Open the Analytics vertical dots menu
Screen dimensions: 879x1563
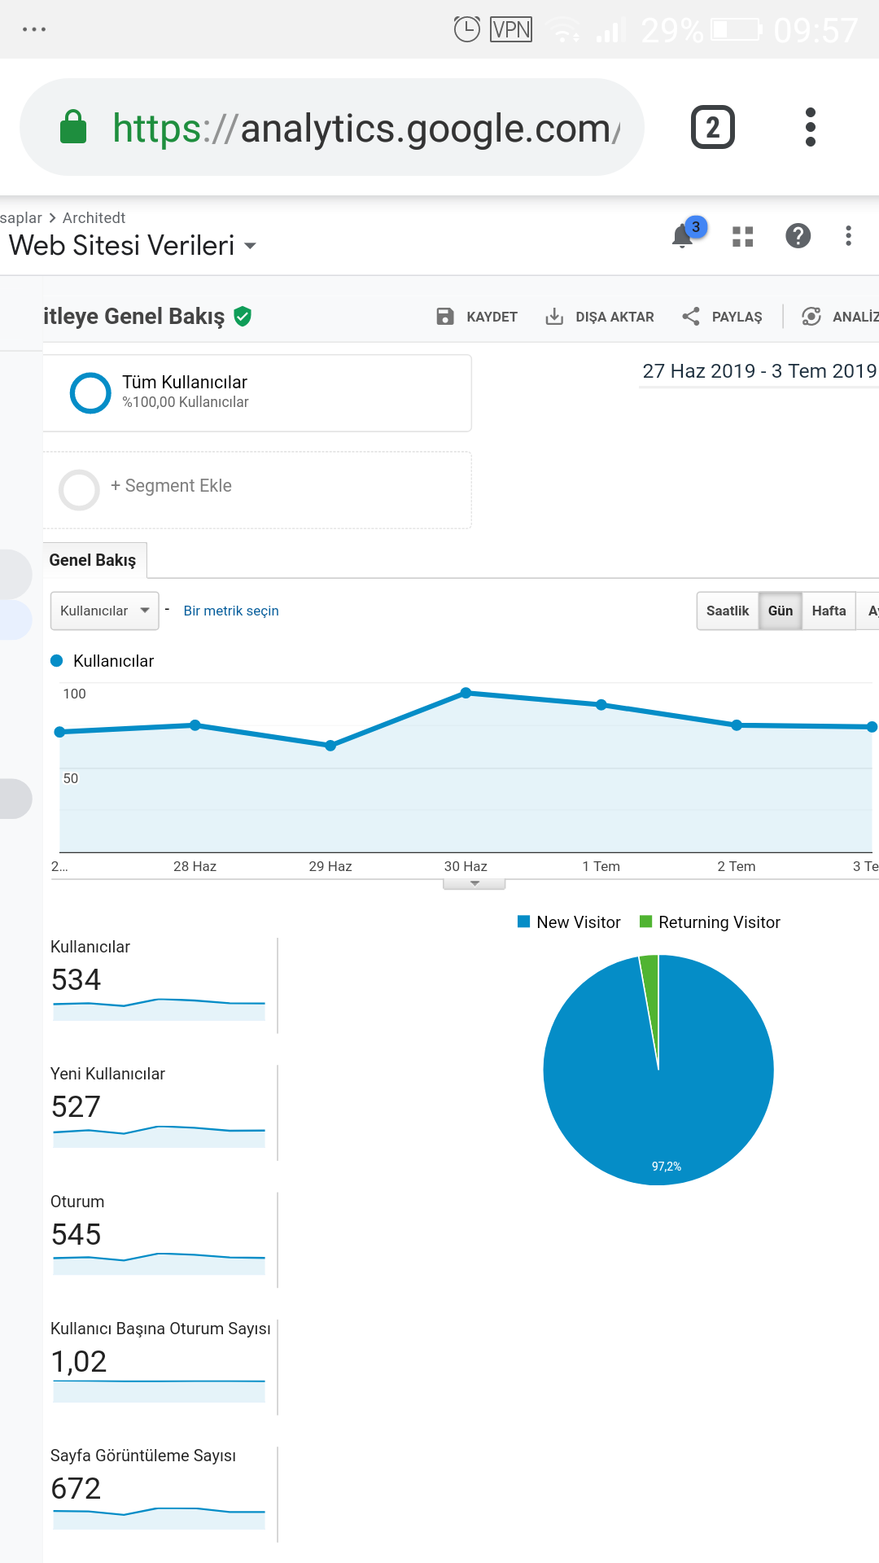click(x=848, y=236)
